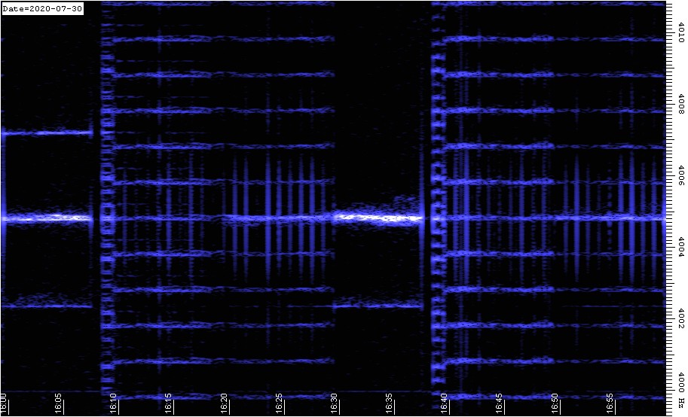Click the 4010 frequency scale label
688x417 pixels.
coord(681,32)
